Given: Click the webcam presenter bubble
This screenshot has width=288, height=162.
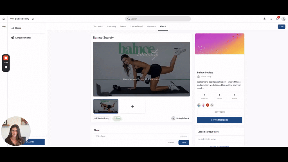Looking at the screenshot, I should (x=16, y=131).
